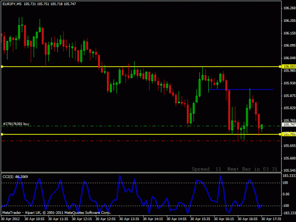Click the CCI 0.00 level label
The width and height of the screenshot is (296, 222).
pos(286,194)
